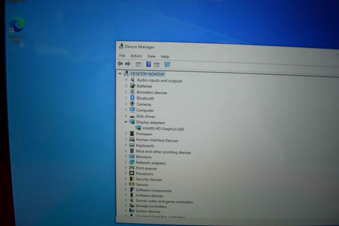Screen dimensions: 339x226
Task: Select the 'DESKTOP-ND47EAF' label
Action: click(147, 74)
